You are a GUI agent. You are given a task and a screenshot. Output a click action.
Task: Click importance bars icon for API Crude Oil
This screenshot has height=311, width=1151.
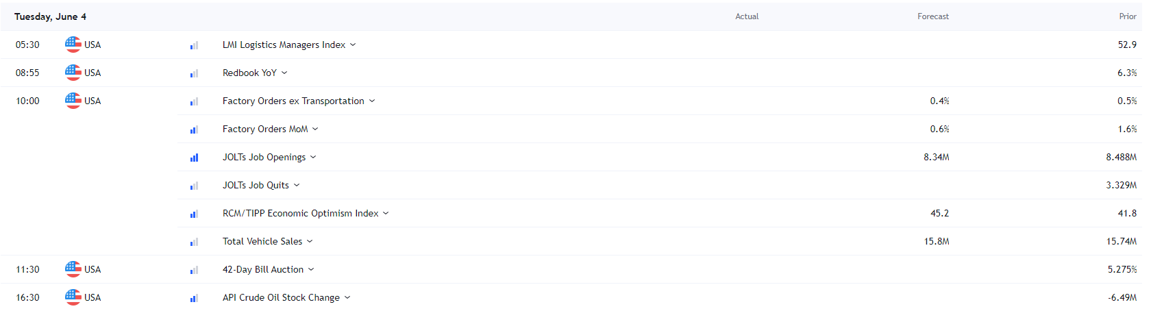195,298
